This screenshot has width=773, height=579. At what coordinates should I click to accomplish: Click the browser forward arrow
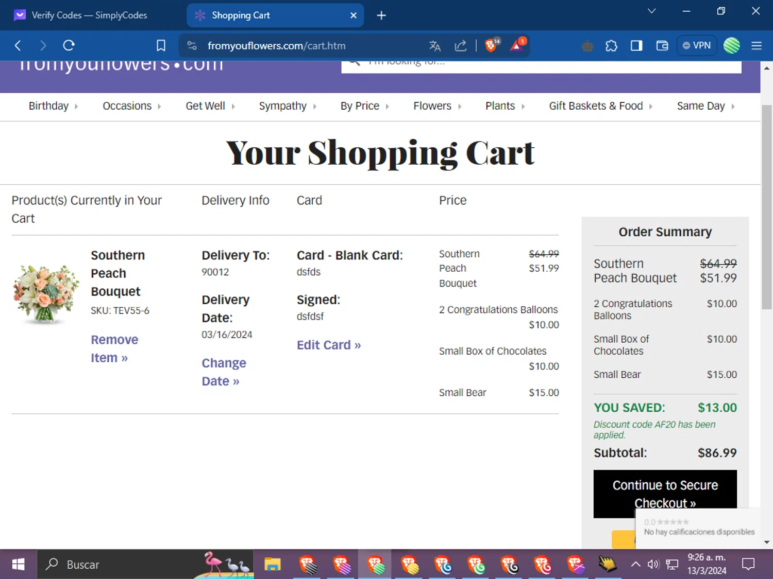(x=43, y=46)
